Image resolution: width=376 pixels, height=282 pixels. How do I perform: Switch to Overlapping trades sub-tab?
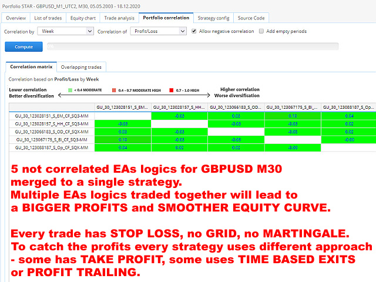tap(81, 67)
